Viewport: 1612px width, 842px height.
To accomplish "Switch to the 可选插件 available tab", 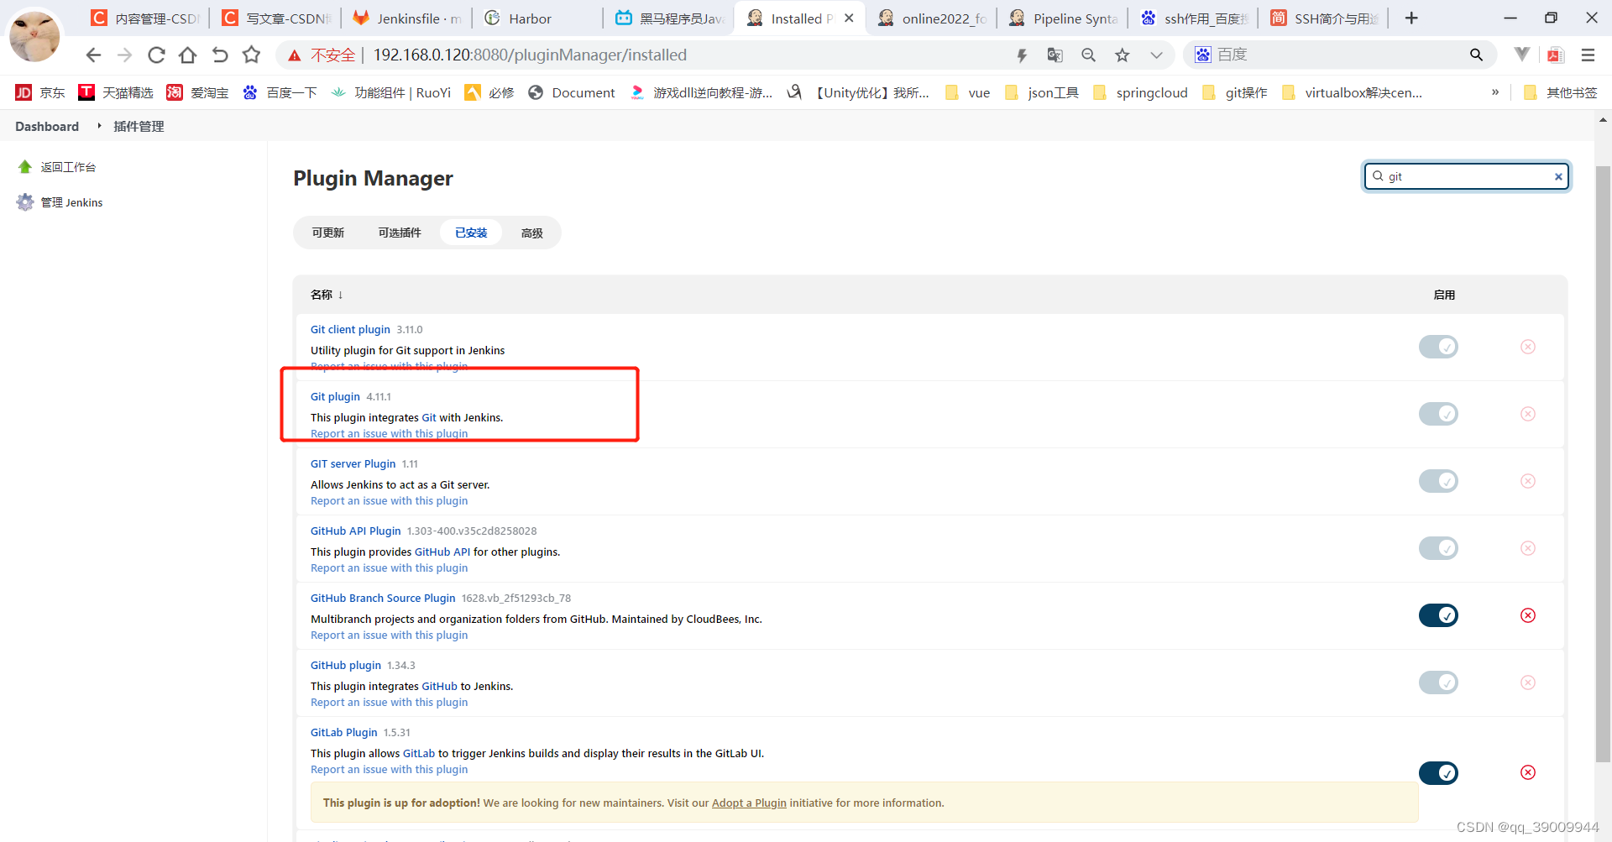I will coord(400,233).
